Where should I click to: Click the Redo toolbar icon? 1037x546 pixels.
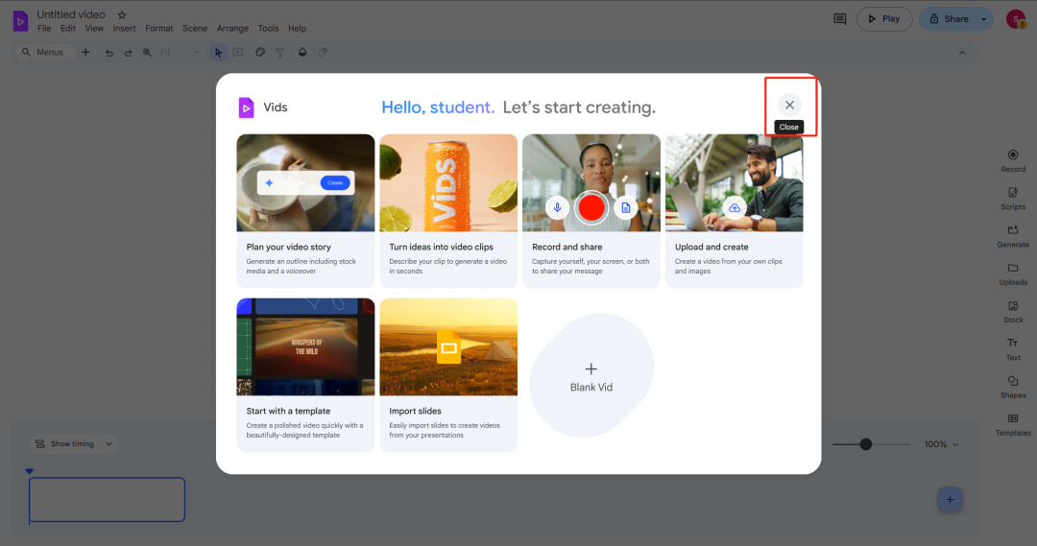pyautogui.click(x=129, y=53)
